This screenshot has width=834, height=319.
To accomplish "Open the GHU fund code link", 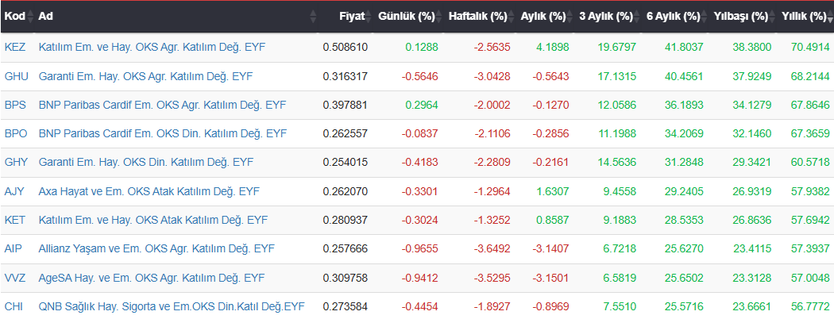I will [15, 76].
